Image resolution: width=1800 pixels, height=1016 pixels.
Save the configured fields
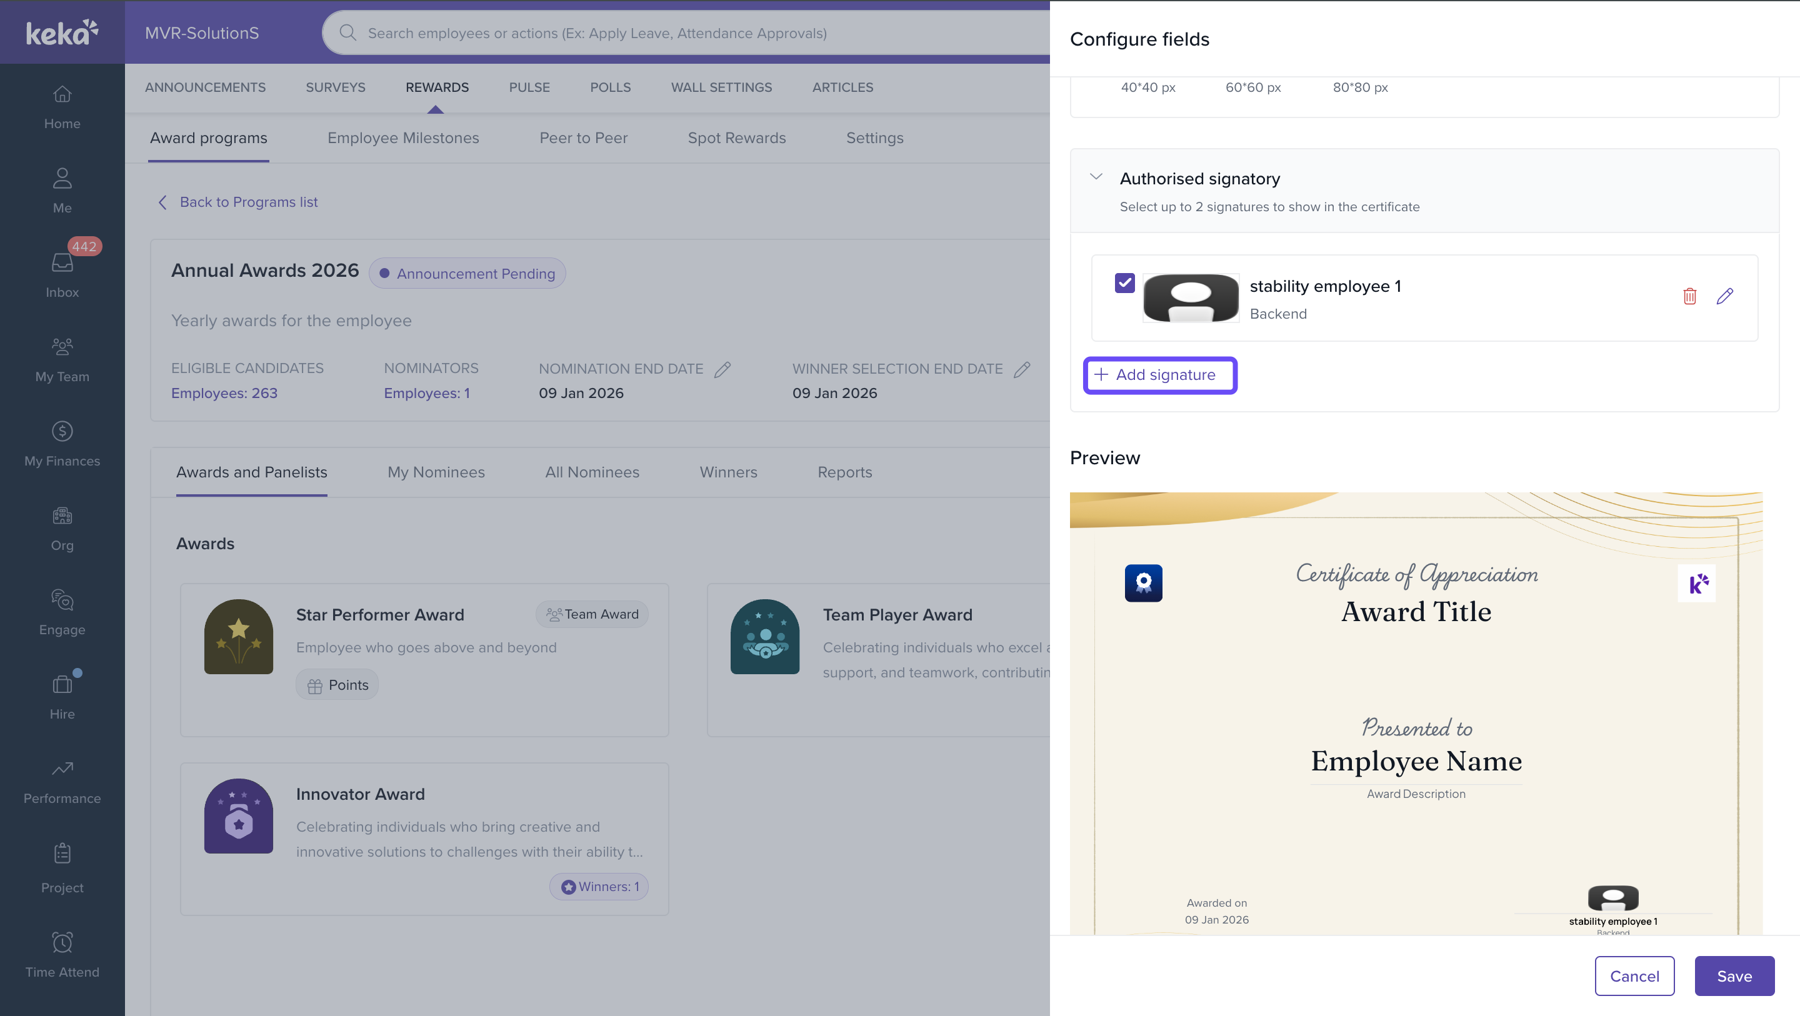[1734, 975]
